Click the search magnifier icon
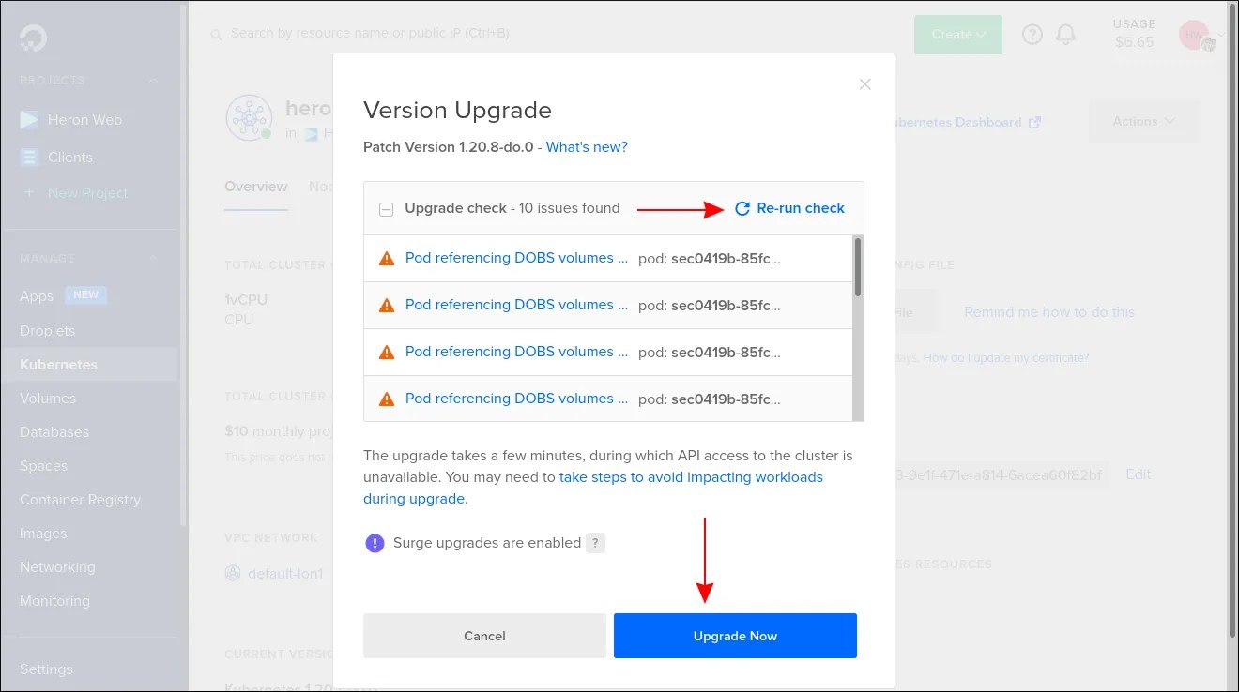 216,34
